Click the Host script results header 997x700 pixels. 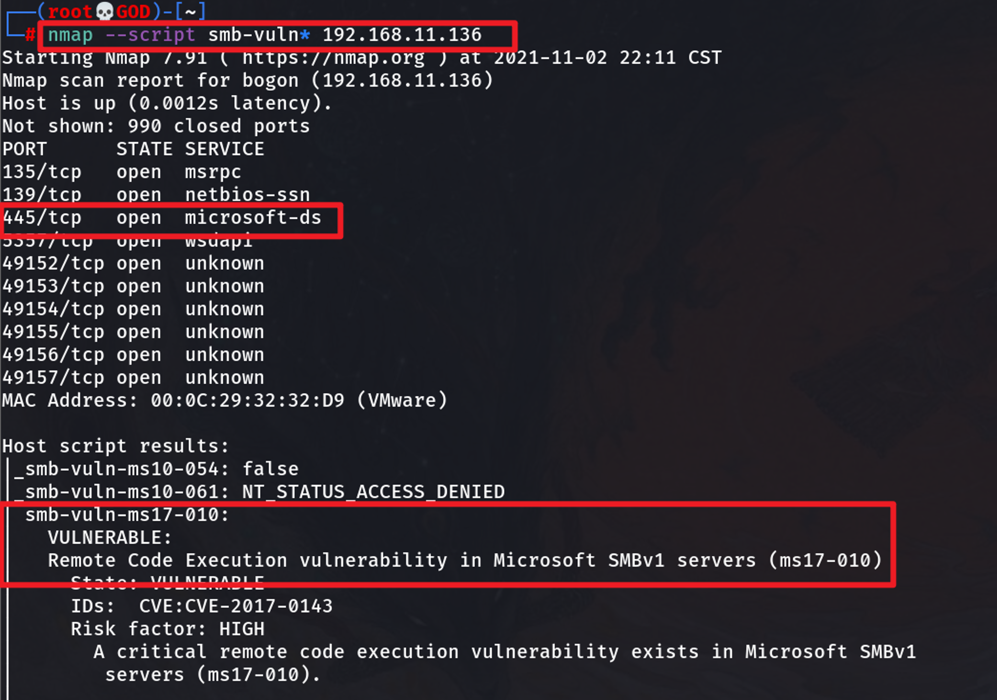116,446
